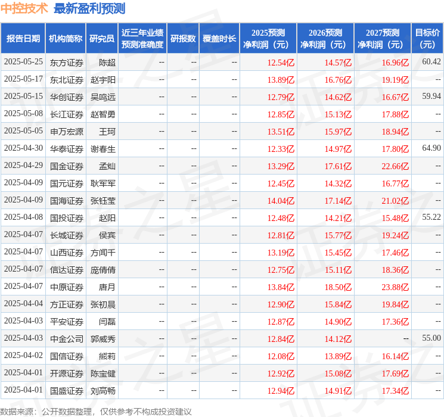
Task: Click researcher name 吴鸣远
Action: (103, 97)
